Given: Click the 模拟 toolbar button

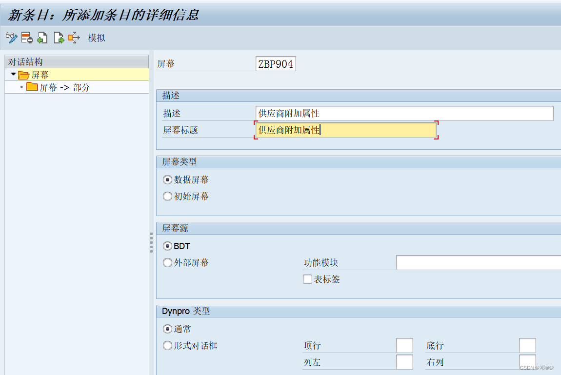Looking at the screenshot, I should click(97, 38).
